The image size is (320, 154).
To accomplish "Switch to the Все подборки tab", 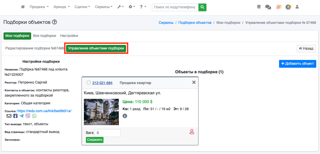I will (44, 36).
